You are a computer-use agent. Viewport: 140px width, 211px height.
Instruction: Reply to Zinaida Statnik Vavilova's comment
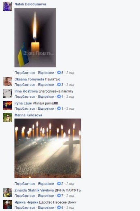click(46, 196)
